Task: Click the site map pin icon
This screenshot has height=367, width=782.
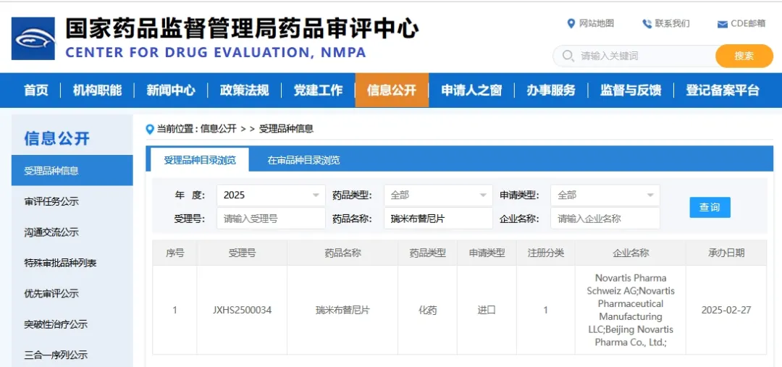Action: click(571, 24)
